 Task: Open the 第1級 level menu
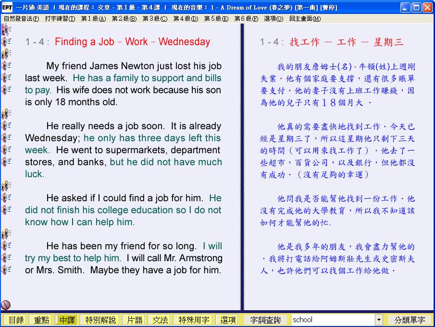93,19
